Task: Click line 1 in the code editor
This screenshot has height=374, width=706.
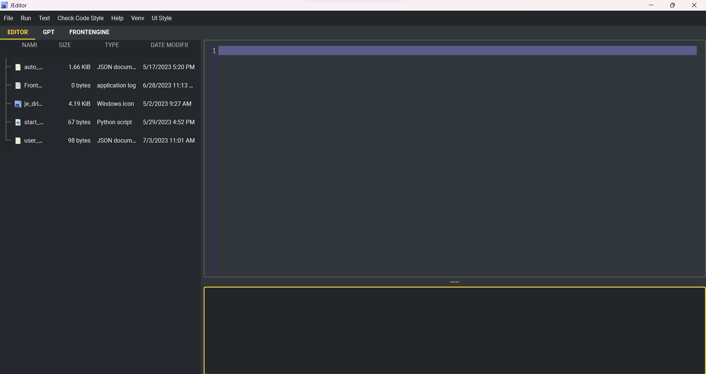Action: tap(457, 51)
